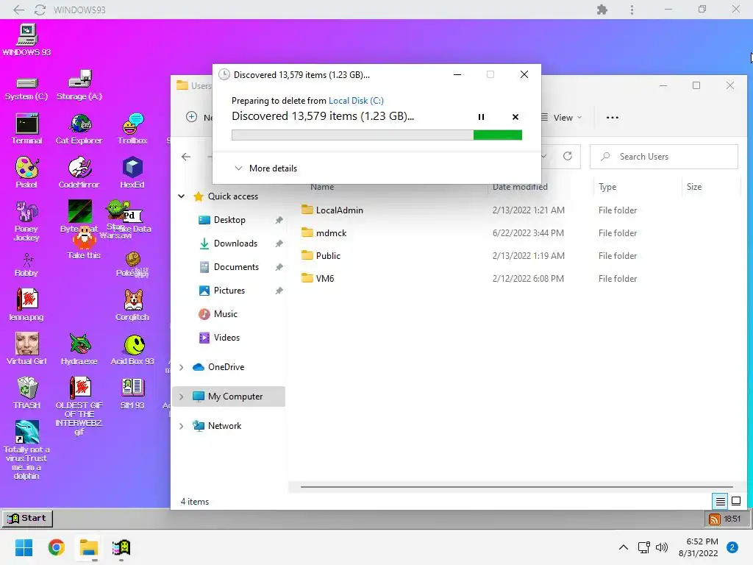Open TRASH bin icon
This screenshot has width=753, height=565.
(27, 393)
